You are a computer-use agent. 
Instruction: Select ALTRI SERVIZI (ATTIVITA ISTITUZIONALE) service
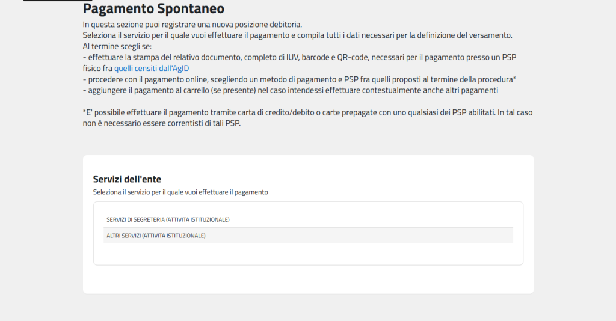[156, 236]
